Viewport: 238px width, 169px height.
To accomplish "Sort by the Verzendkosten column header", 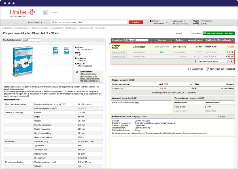I will (x=195, y=40).
